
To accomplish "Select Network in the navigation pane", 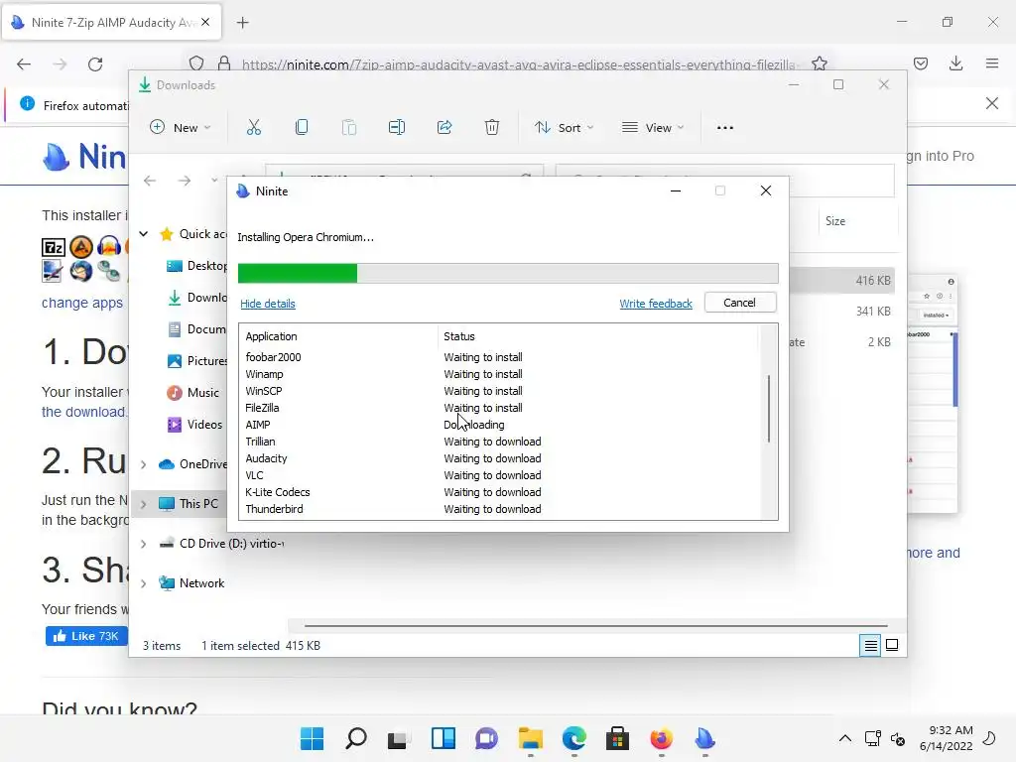I will 201,583.
